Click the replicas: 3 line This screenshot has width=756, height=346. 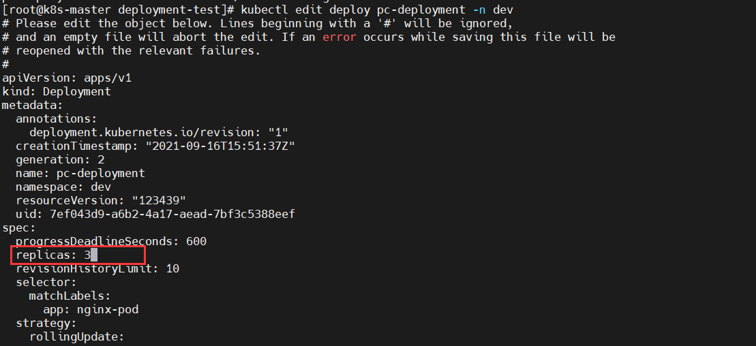(x=57, y=255)
